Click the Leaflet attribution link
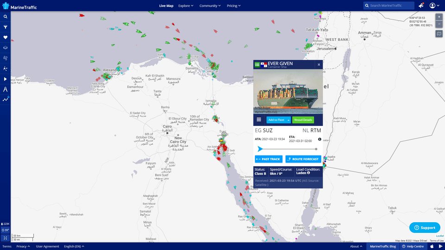Viewport: 445px width, 250px height. (440, 236)
